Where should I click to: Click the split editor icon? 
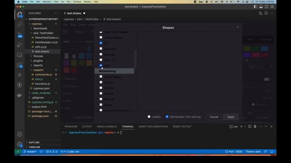click(266, 13)
